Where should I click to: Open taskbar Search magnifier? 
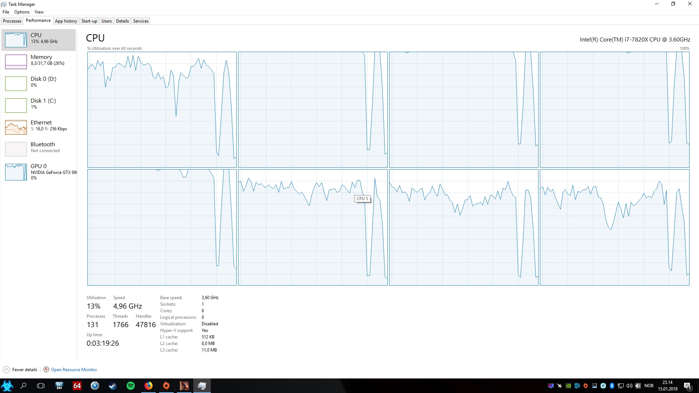[x=24, y=386]
